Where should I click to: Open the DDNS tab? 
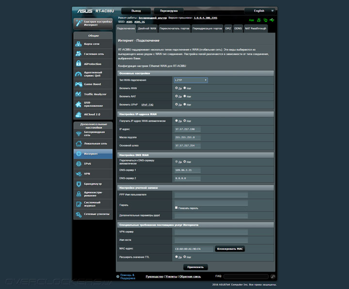[238, 29]
